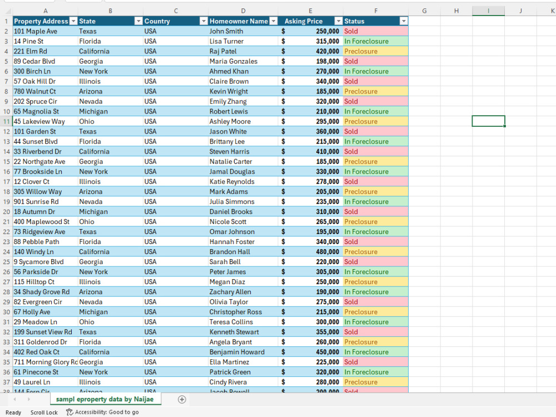
Task: Select cell 'Benjamin Howard'
Action: coord(243,352)
